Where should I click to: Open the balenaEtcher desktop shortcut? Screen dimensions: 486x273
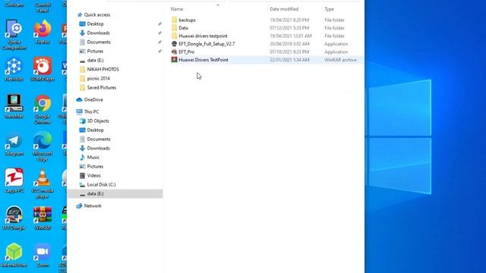click(14, 255)
